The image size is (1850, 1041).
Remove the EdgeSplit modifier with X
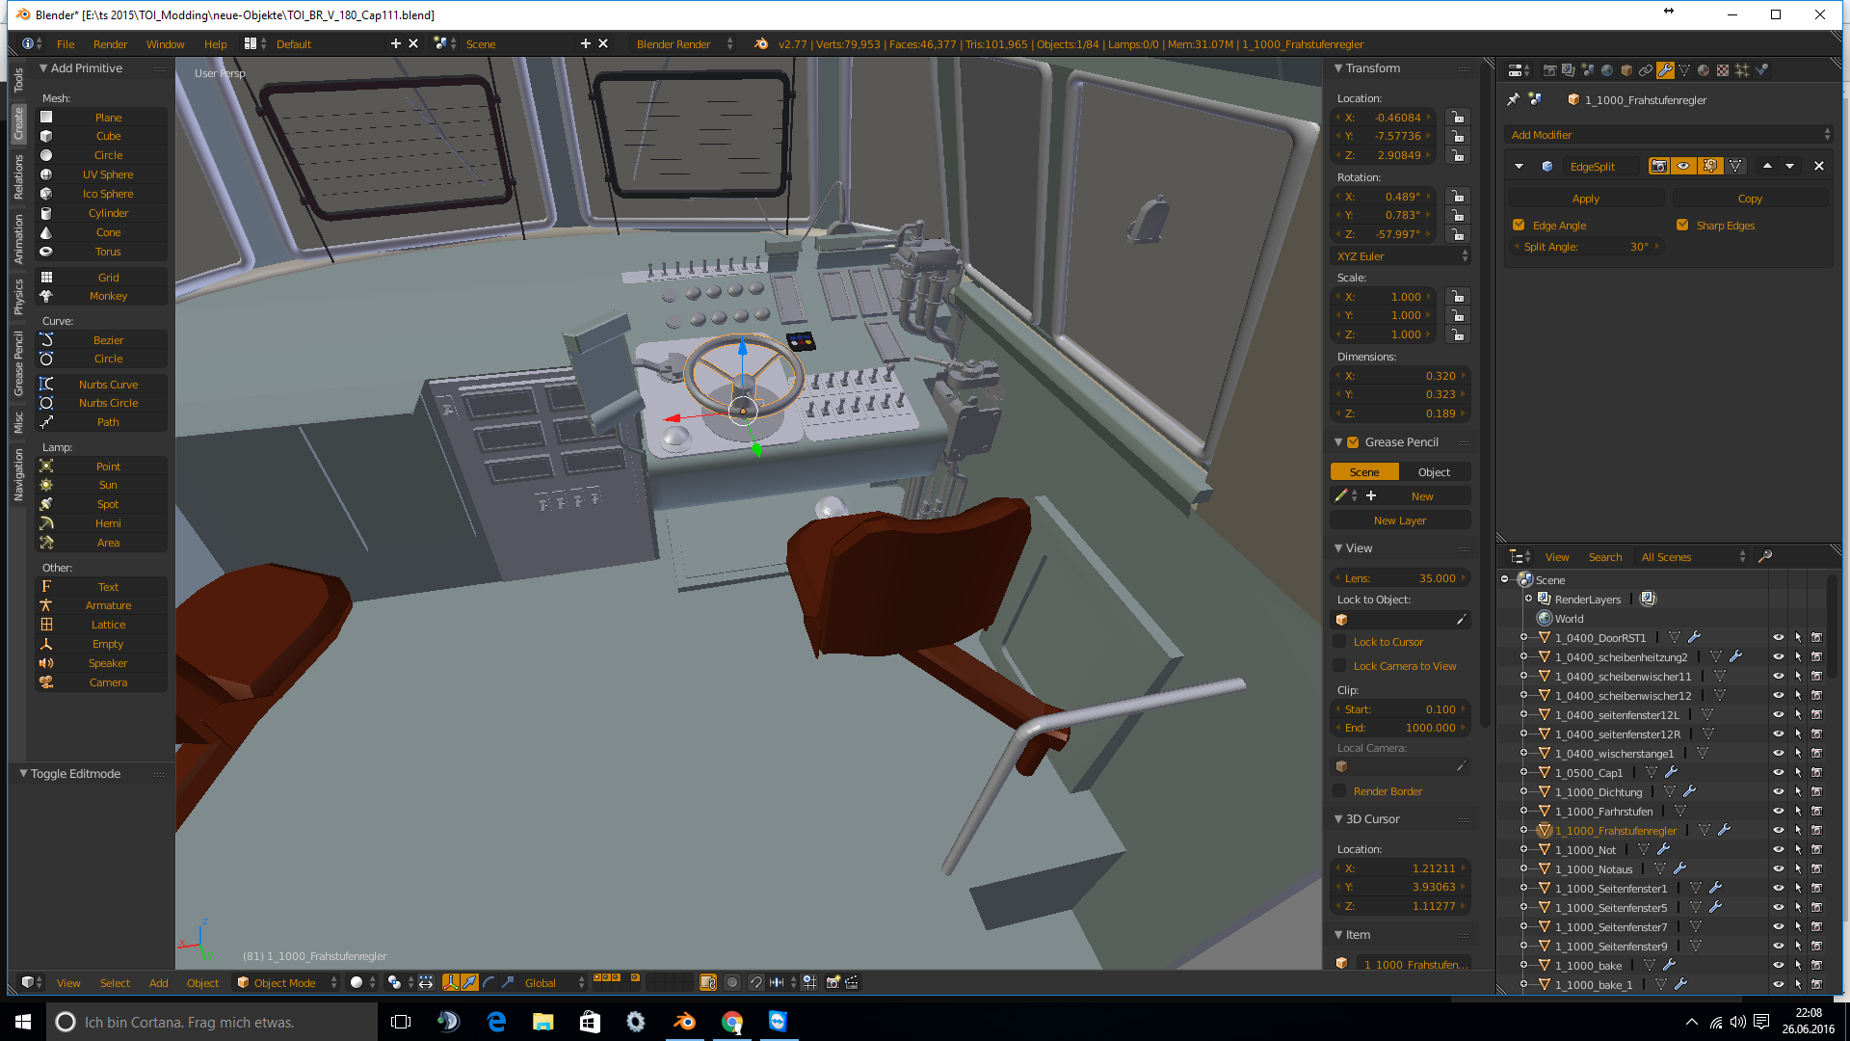tap(1819, 166)
